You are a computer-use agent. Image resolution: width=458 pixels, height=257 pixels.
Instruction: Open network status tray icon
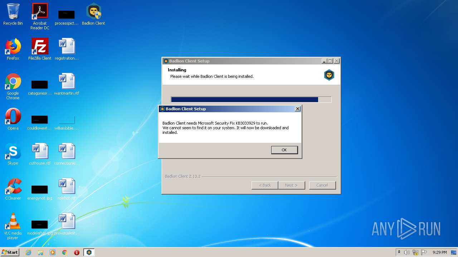pyautogui.click(x=415, y=252)
